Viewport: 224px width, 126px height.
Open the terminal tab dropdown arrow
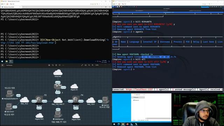coord(26,7)
